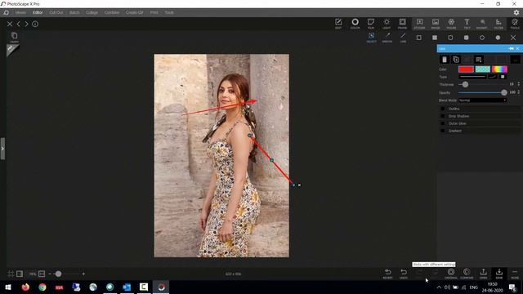Open the Tools icon at top right

tap(515, 24)
